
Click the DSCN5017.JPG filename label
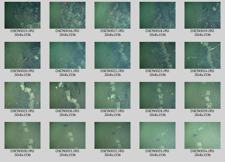[x=112, y=31]
